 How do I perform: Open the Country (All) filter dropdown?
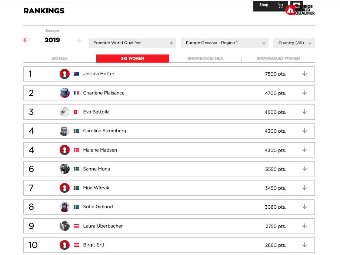tap(294, 43)
